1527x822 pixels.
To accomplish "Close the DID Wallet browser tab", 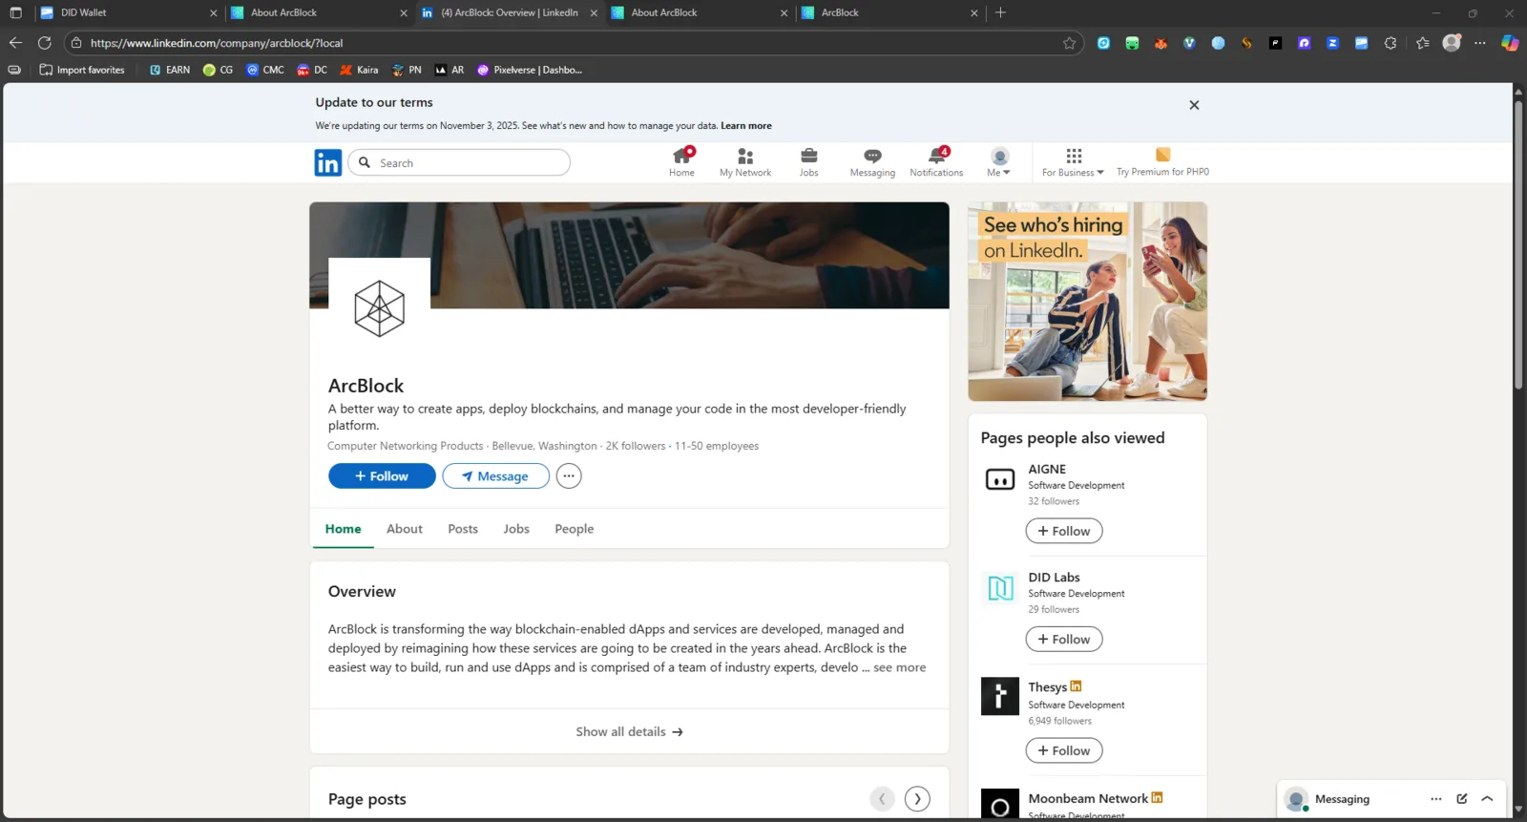I will 213,13.
